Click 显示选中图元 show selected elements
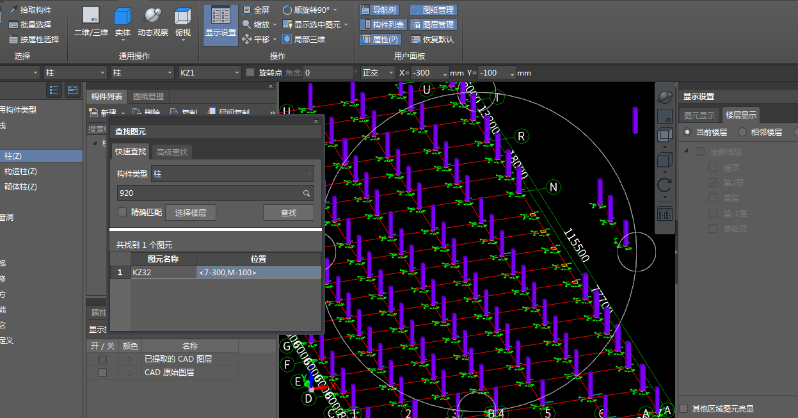 pyautogui.click(x=312, y=24)
